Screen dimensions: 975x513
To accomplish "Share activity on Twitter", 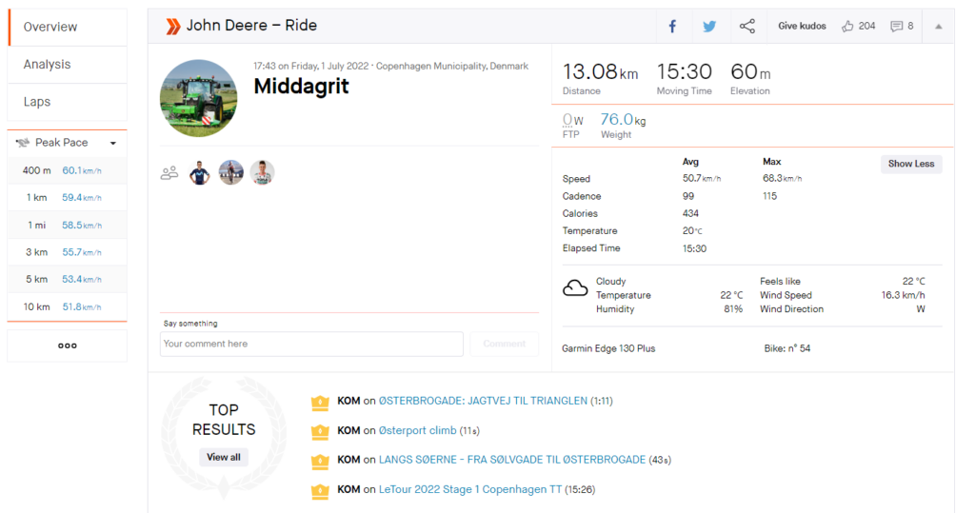I will [x=709, y=26].
